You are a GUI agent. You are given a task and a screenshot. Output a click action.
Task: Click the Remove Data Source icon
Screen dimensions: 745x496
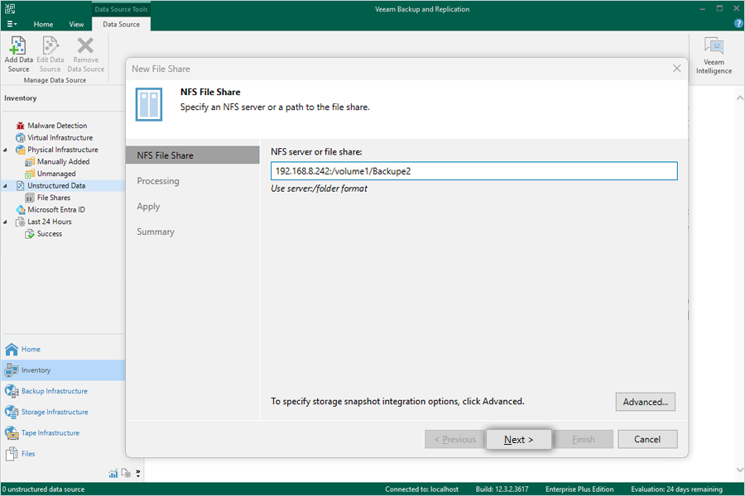[85, 46]
